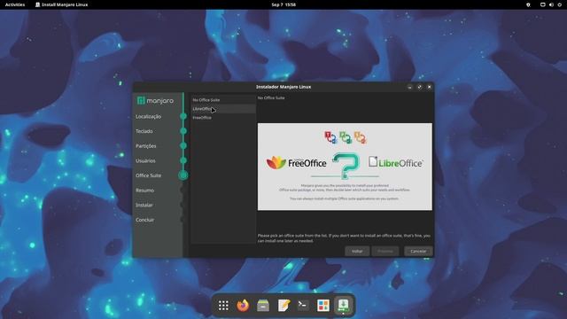Select No Office Suite option

coord(223,100)
